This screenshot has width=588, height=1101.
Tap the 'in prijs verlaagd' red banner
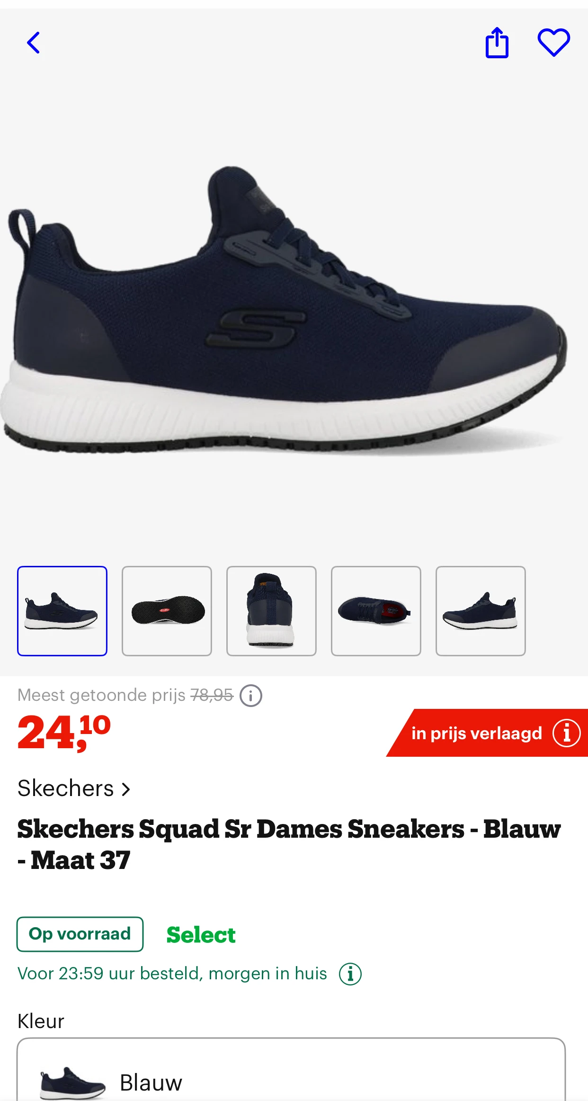488,733
